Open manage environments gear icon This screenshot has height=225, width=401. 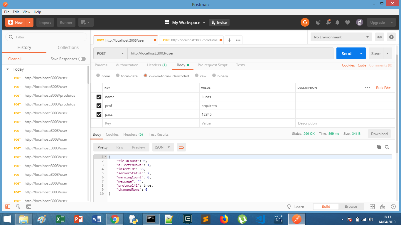tap(391, 37)
